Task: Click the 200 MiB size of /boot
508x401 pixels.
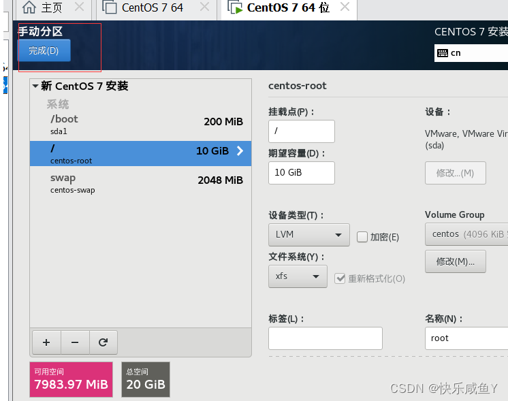Action: point(223,122)
